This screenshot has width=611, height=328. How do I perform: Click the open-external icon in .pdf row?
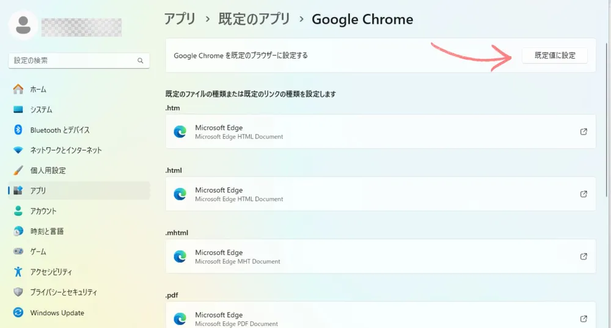[584, 319]
